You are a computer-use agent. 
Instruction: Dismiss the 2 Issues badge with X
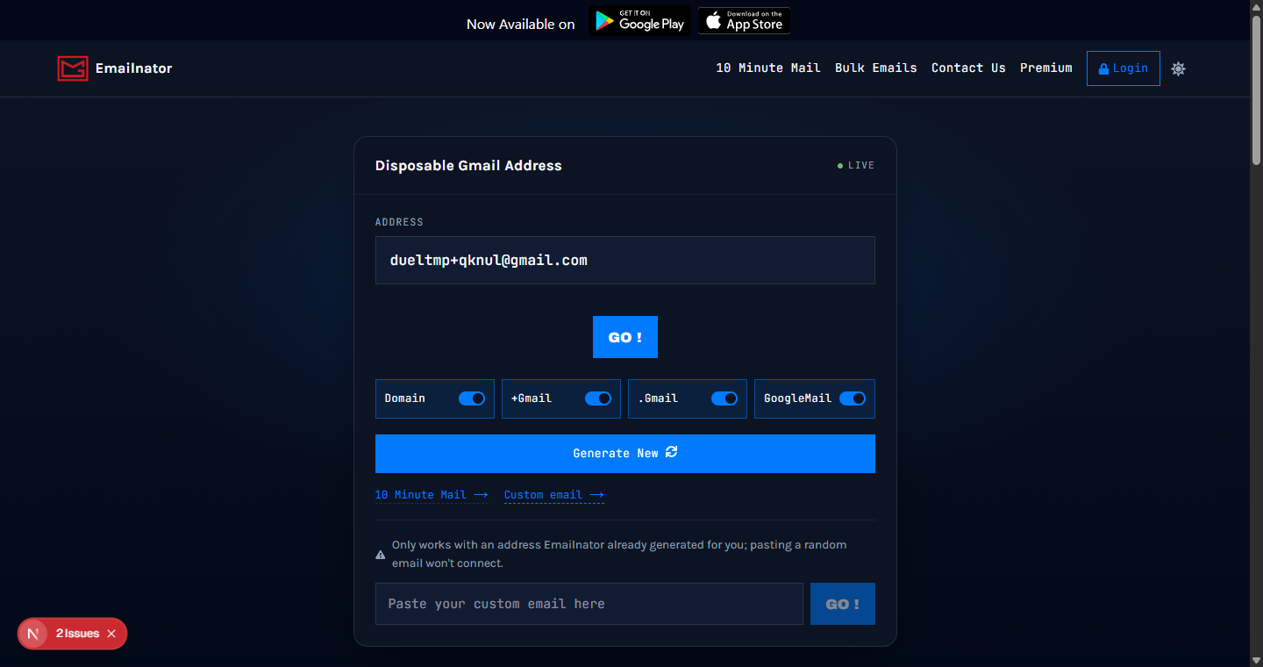111,634
